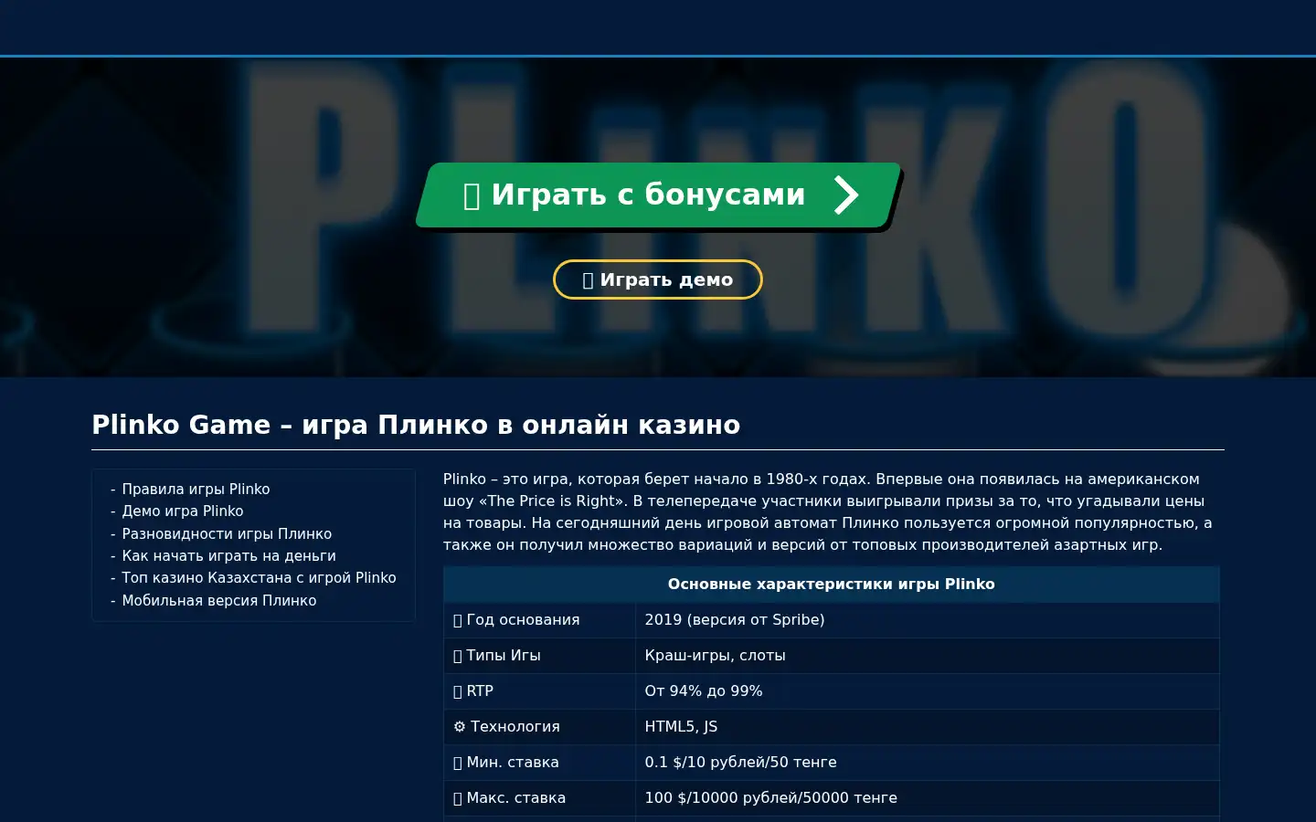Click the 'Год основания' table cell
Image resolution: width=1316 pixels, height=822 pixels.
[x=539, y=620]
